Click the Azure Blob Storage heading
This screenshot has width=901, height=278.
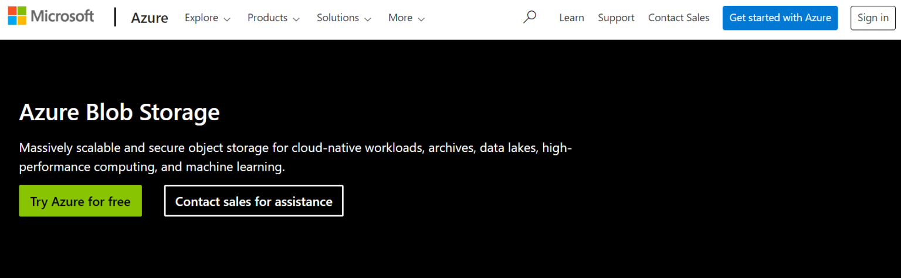click(x=120, y=112)
